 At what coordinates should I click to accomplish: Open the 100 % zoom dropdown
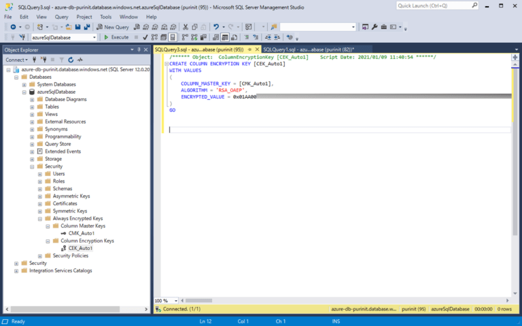[x=176, y=301]
